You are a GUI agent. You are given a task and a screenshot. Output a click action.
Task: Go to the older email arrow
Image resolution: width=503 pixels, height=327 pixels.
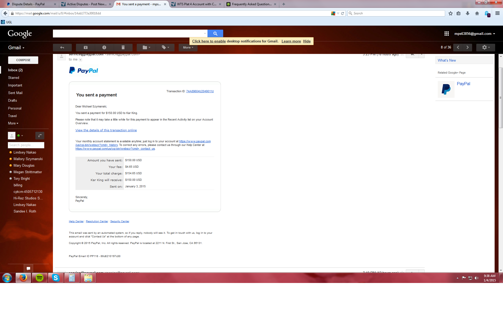pos(467,47)
